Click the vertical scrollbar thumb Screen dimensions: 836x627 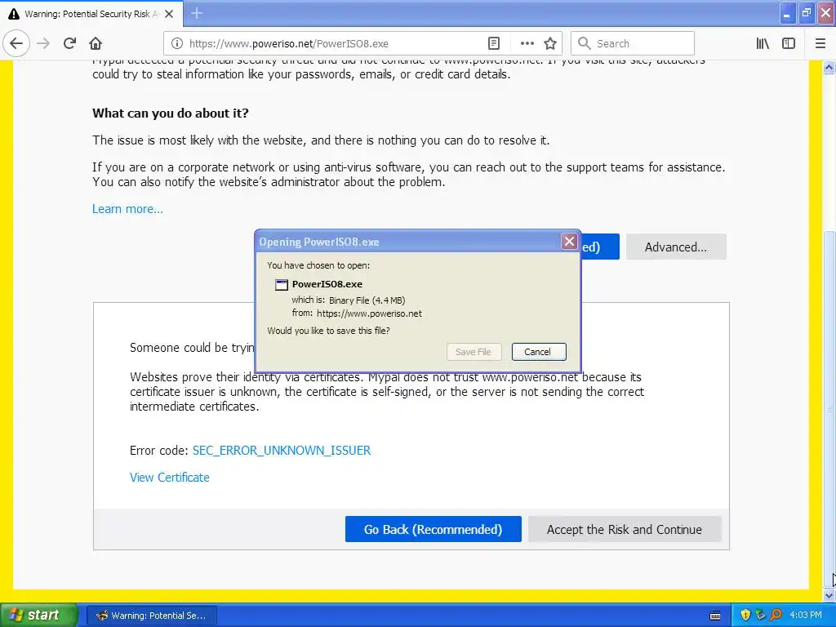pyautogui.click(x=829, y=410)
